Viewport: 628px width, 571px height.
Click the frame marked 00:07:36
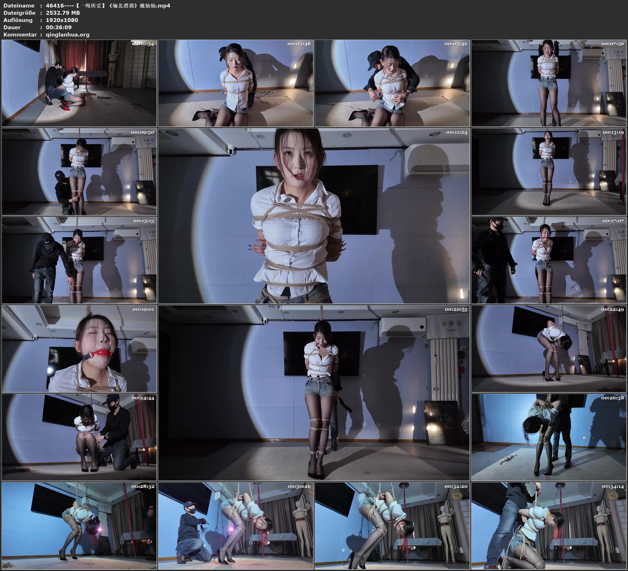[549, 83]
